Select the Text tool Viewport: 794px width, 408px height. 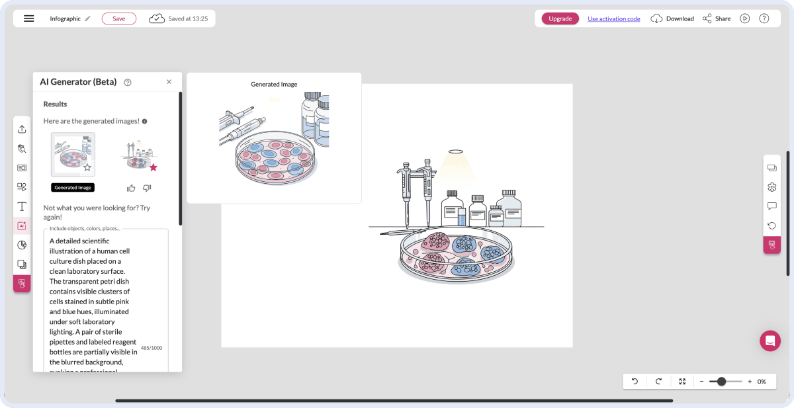(x=22, y=206)
